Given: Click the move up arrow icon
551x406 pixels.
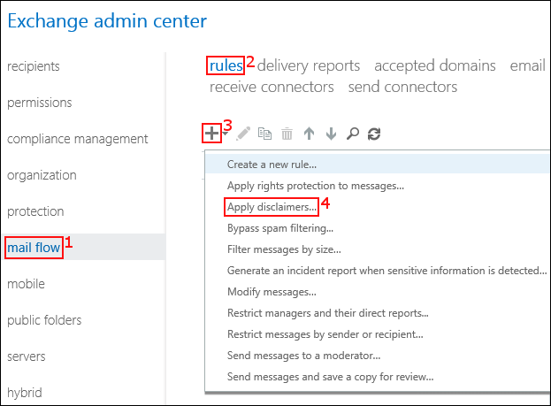Looking at the screenshot, I should (309, 134).
